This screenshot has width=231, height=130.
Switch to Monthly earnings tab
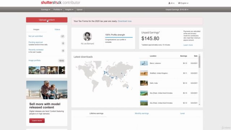pyautogui.click(x=142, y=113)
